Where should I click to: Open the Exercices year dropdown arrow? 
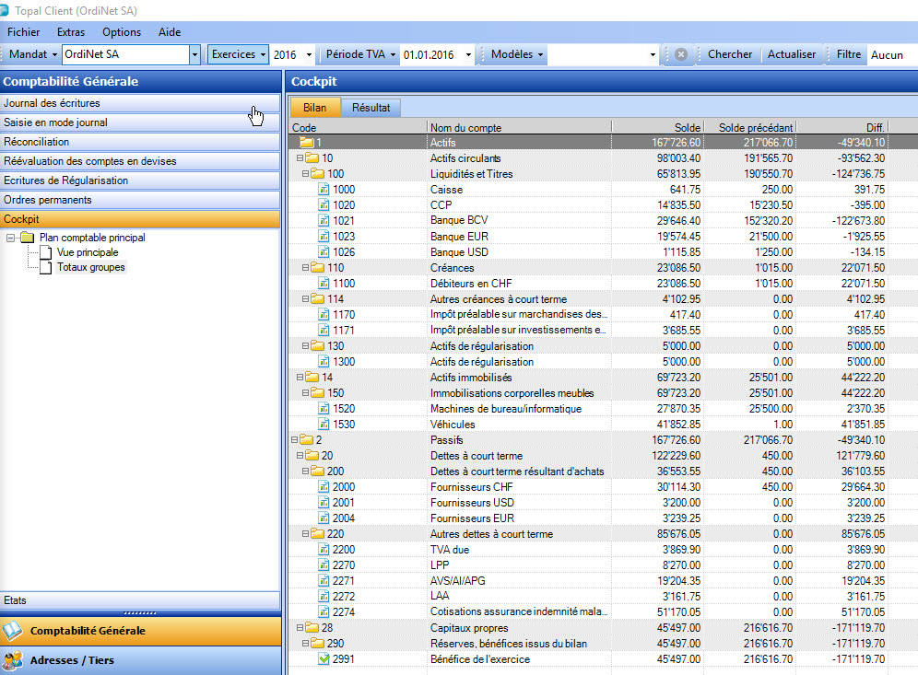(308, 54)
